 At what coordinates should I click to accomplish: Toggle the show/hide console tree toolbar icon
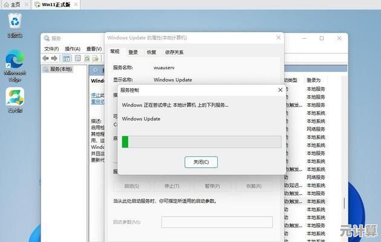[67, 58]
